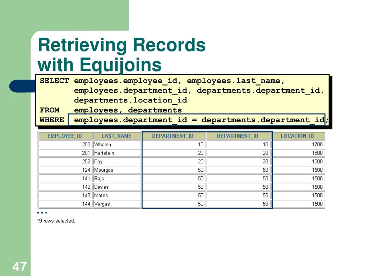The width and height of the screenshot is (368, 276).
Task: Select employee ID 143 cell
Action: point(65,195)
